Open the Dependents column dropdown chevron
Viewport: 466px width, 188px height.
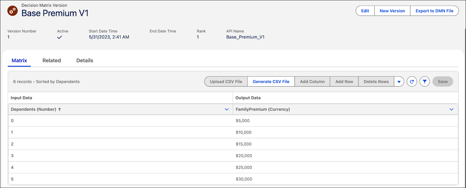point(227,109)
